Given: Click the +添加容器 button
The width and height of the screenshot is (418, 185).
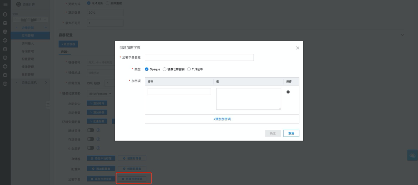Looking at the screenshot, I should pyautogui.click(x=68, y=44).
